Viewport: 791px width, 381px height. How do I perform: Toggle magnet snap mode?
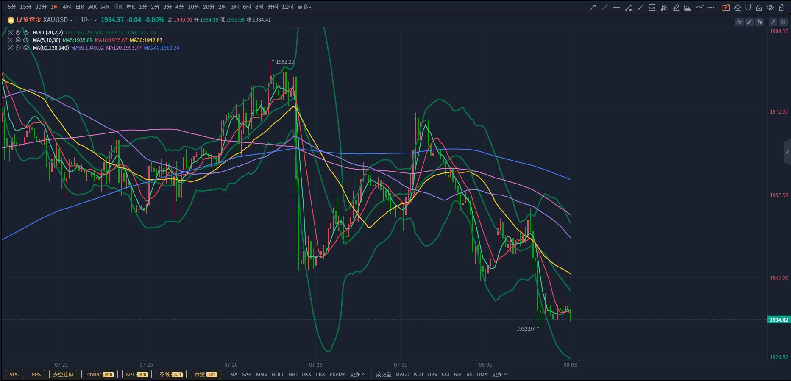(748, 7)
